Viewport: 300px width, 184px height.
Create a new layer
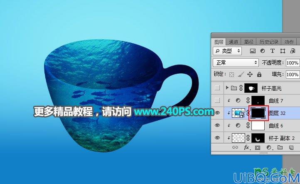point(291,148)
